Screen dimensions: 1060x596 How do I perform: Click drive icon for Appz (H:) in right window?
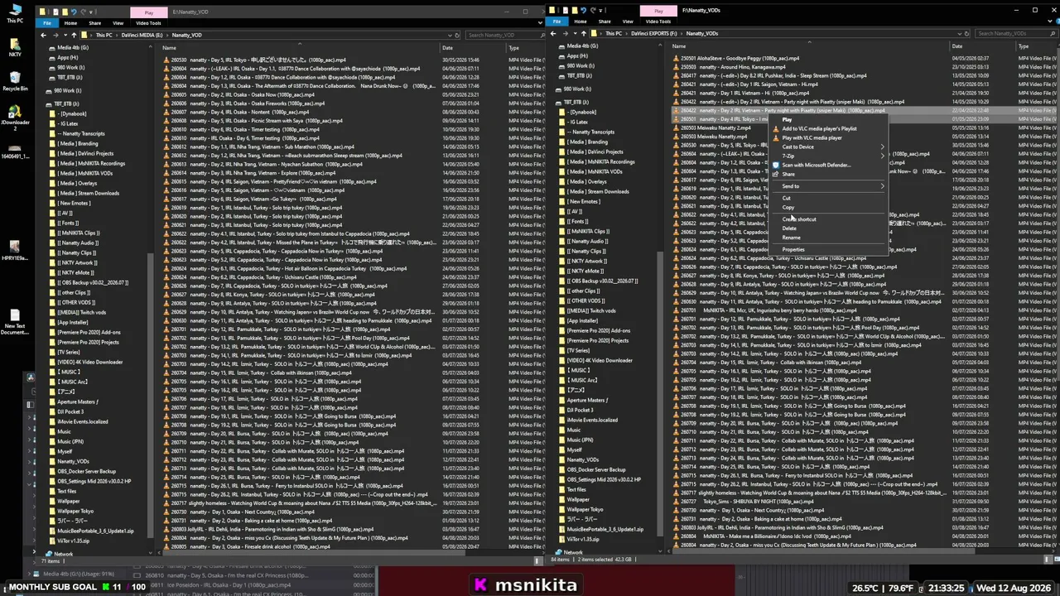[x=561, y=56]
